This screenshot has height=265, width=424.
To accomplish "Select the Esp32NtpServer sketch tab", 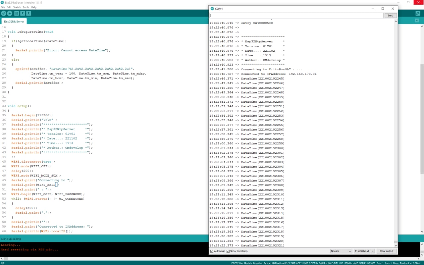I will coord(14,21).
